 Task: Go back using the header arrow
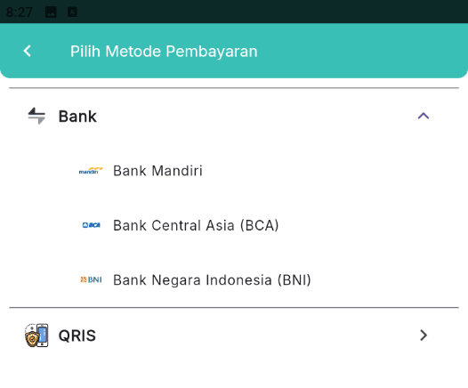(28, 51)
